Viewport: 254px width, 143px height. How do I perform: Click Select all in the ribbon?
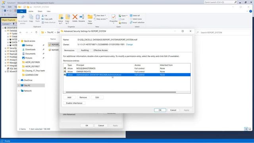coord(135,15)
